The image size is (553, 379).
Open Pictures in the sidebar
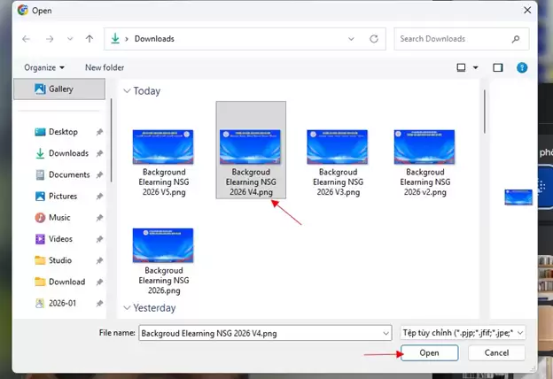(x=63, y=197)
